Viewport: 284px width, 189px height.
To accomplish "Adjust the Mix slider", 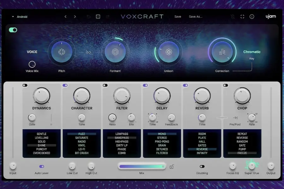I will pos(142,166).
